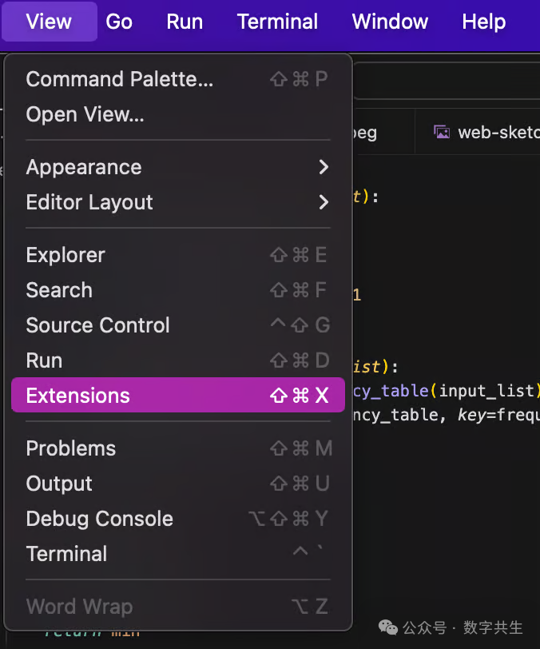Open Search from the View menu
The image size is (540, 649).
[x=59, y=290]
